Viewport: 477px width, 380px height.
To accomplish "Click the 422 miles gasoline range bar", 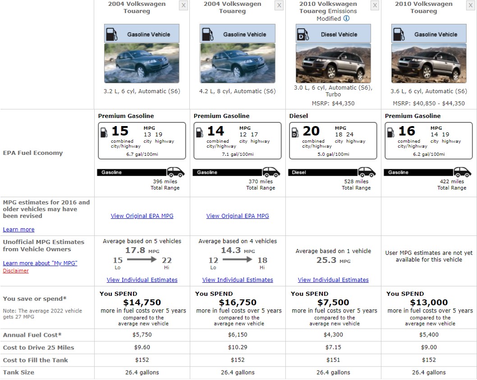I will (418, 172).
